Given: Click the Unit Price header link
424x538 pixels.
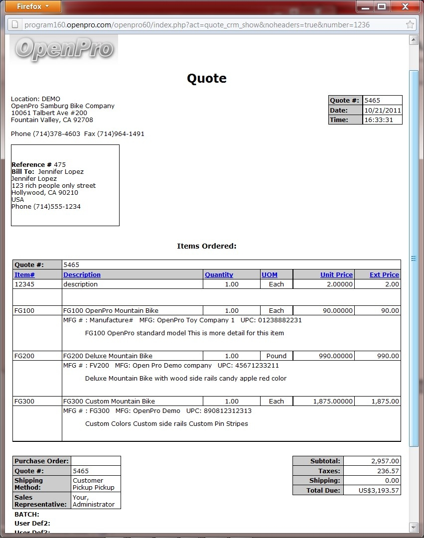Looking at the screenshot, I should click(336, 274).
